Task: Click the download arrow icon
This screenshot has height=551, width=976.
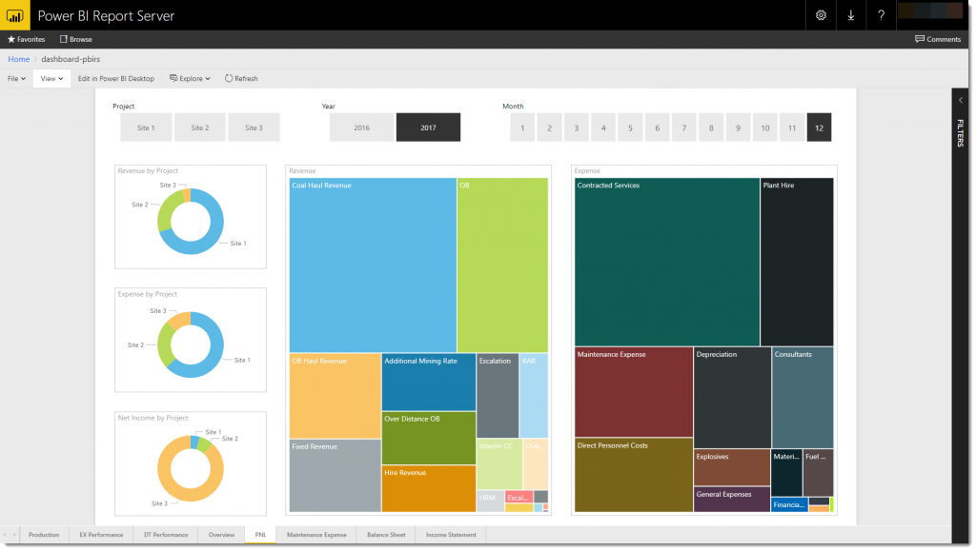Action: point(851,15)
